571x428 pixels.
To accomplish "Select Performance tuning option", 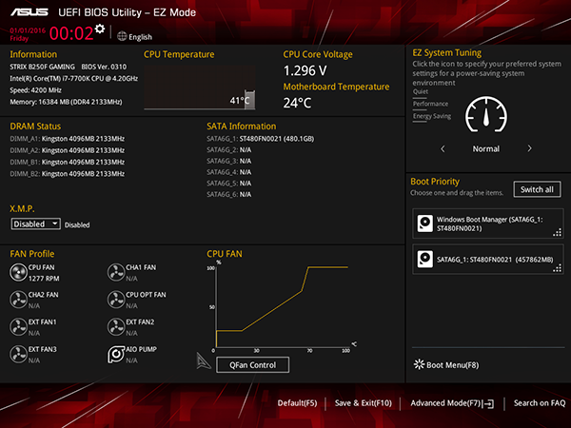I will click(x=430, y=104).
